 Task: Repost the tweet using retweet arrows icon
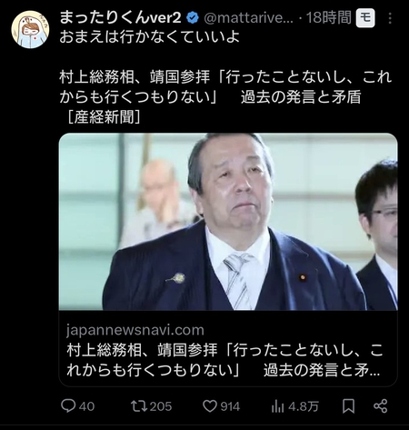click(x=139, y=406)
